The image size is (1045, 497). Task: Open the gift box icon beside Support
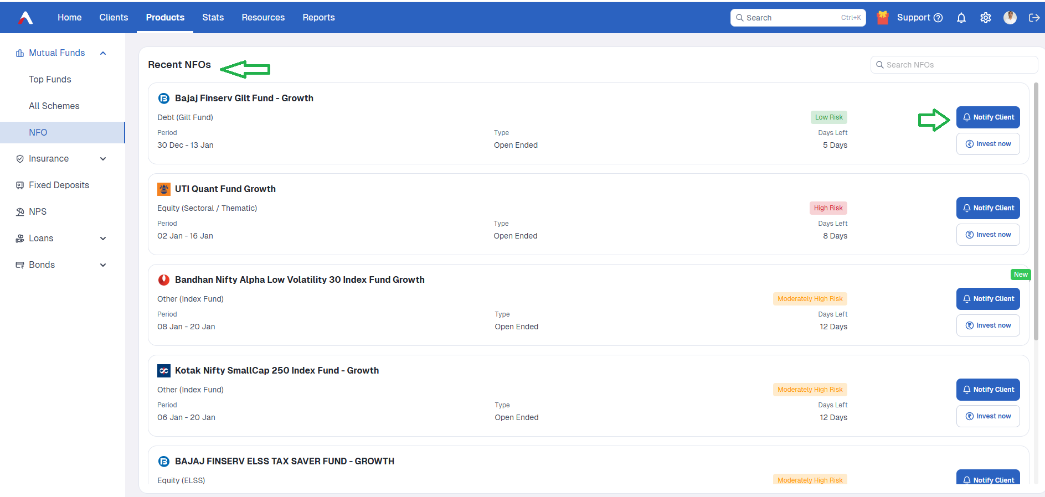point(883,18)
